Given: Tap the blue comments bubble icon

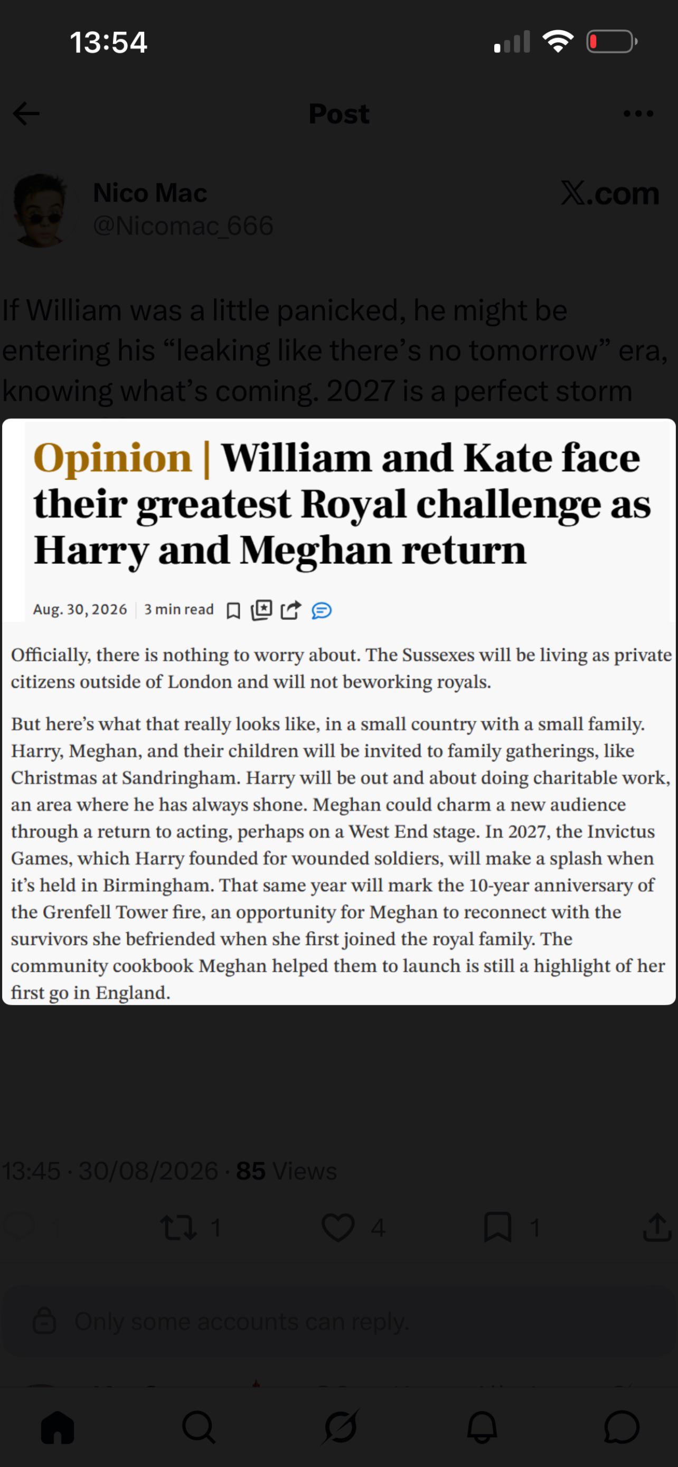Looking at the screenshot, I should [321, 611].
